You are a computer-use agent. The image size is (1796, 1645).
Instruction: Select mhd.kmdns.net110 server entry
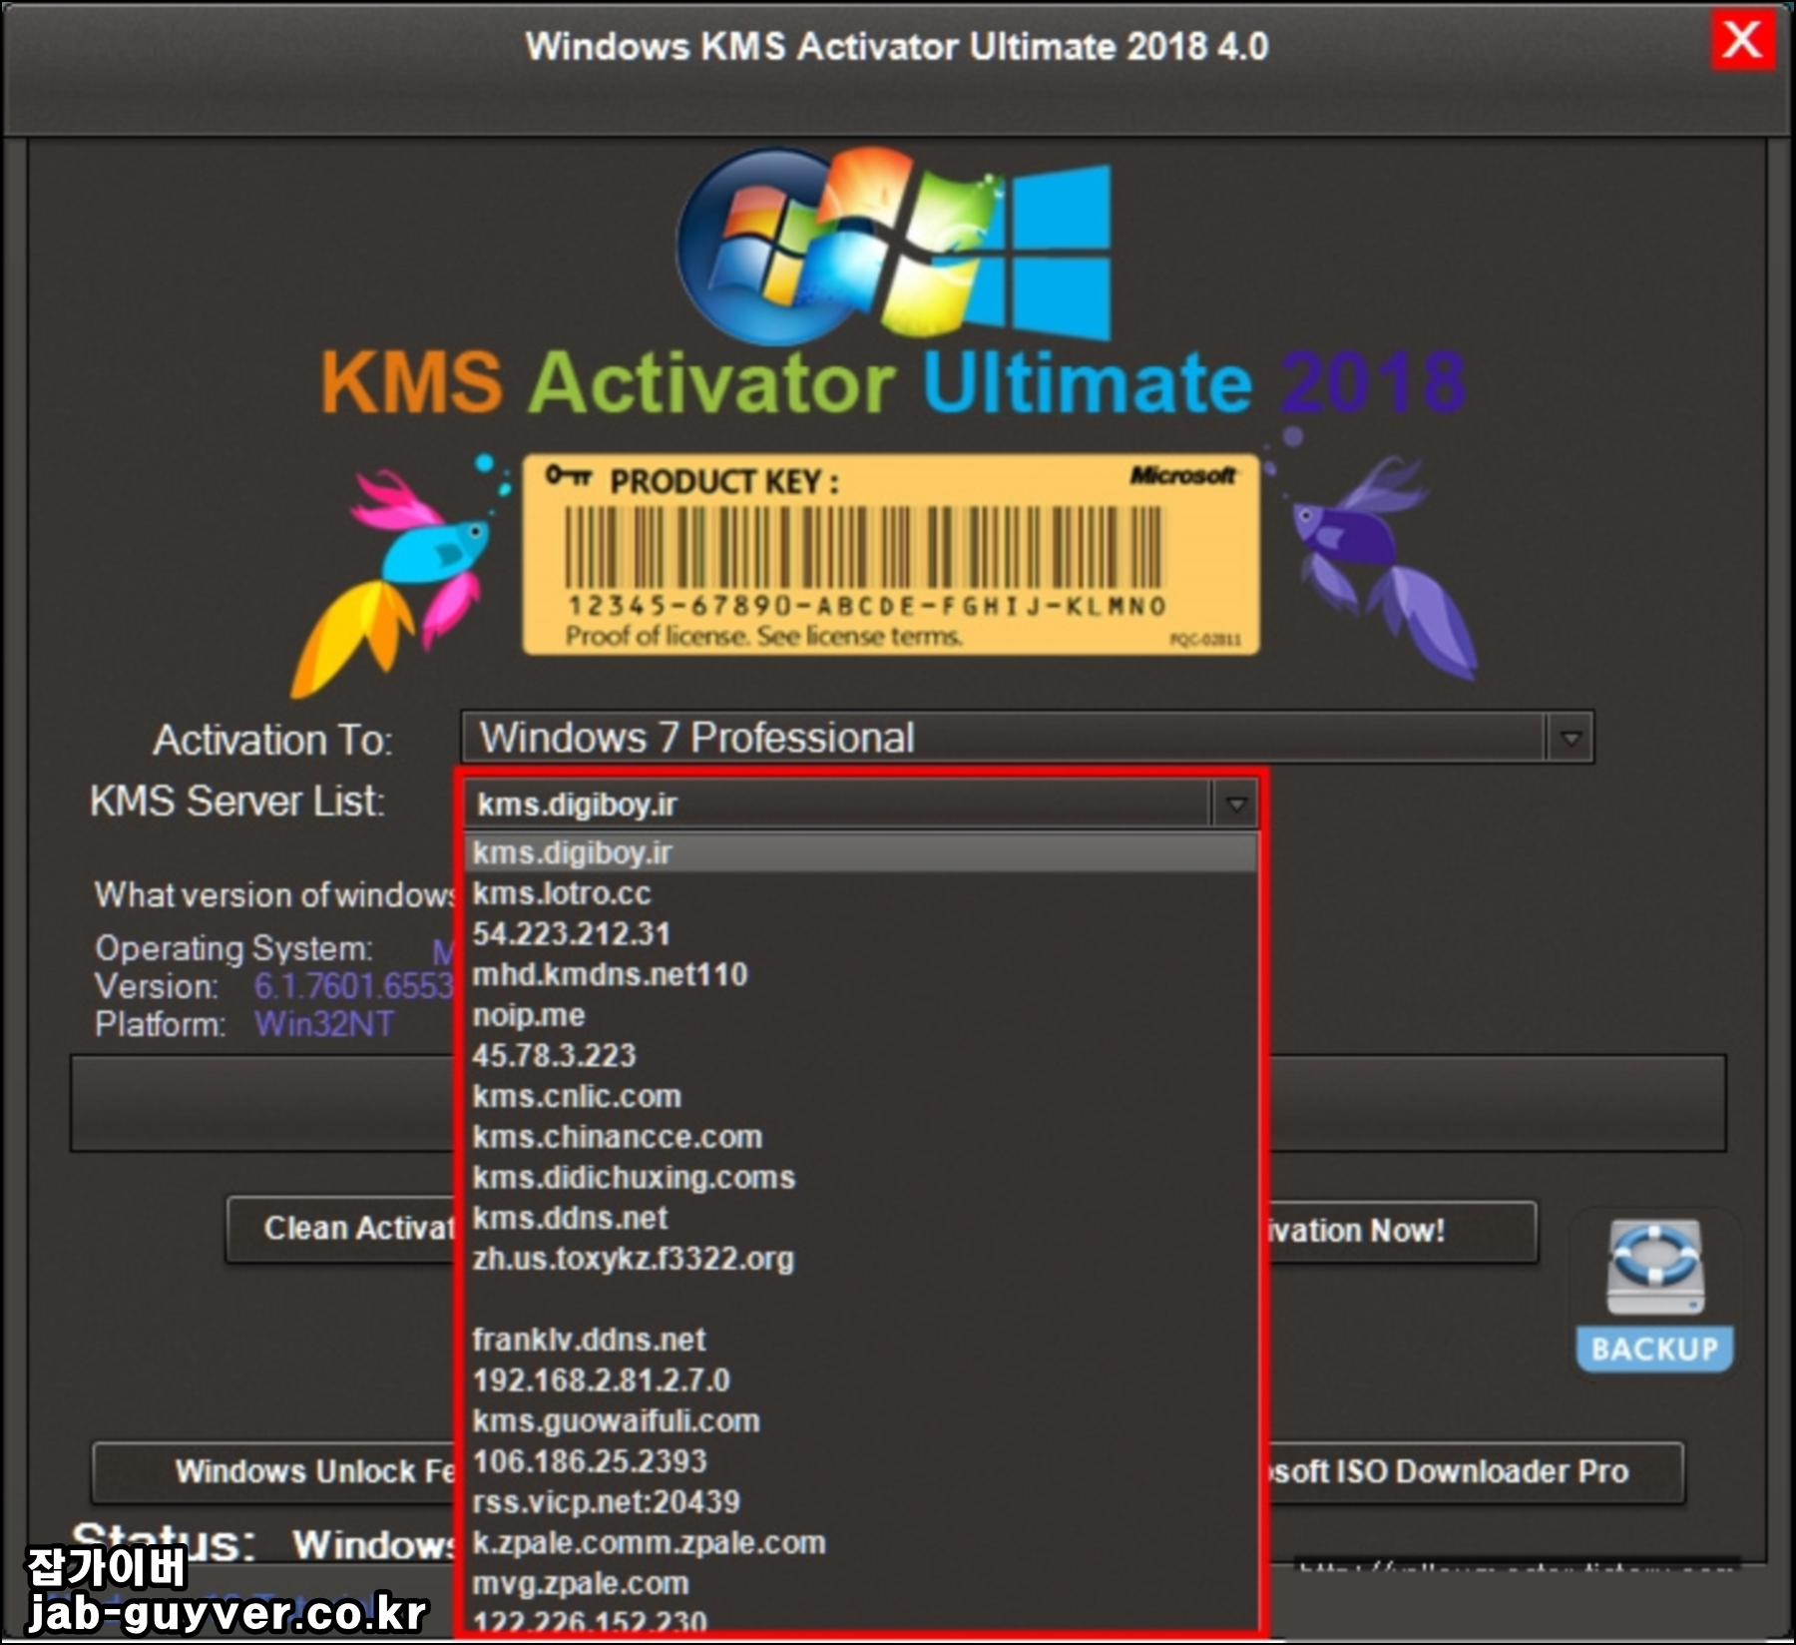pyautogui.click(x=860, y=975)
